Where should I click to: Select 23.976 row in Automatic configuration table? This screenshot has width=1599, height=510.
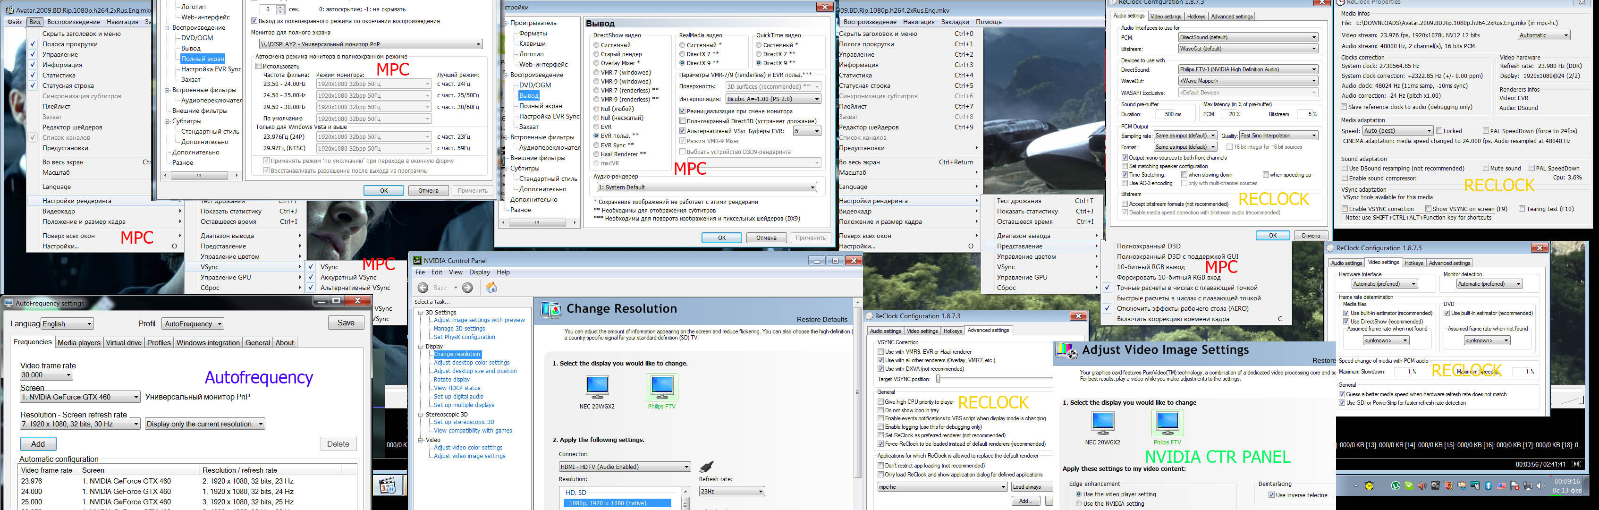(186, 481)
